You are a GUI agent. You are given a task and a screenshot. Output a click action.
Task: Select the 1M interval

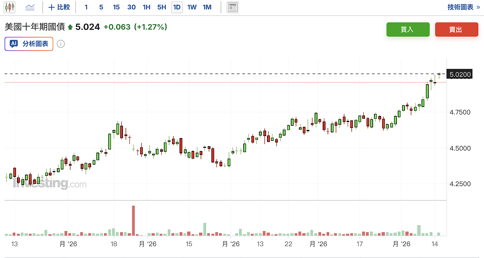click(207, 7)
